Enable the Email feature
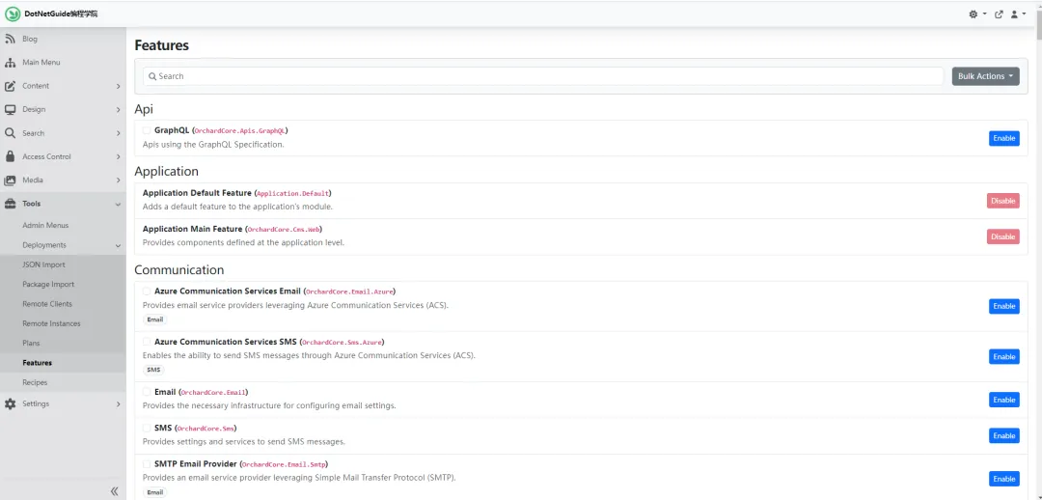The image size is (1042, 500). point(1003,400)
